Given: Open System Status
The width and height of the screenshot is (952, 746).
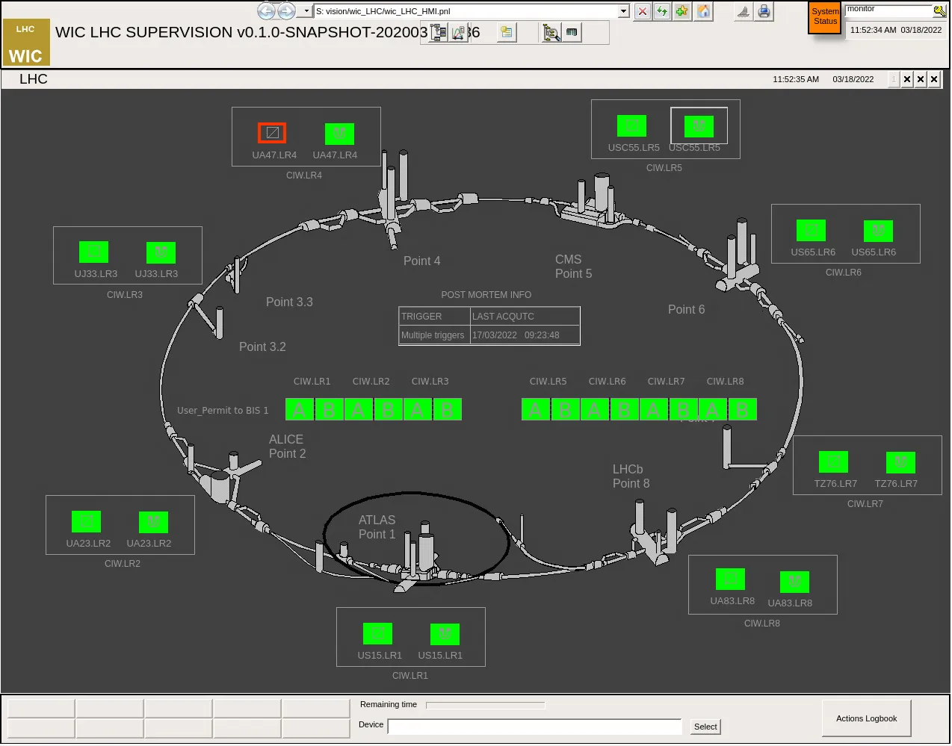Looking at the screenshot, I should pyautogui.click(x=825, y=16).
